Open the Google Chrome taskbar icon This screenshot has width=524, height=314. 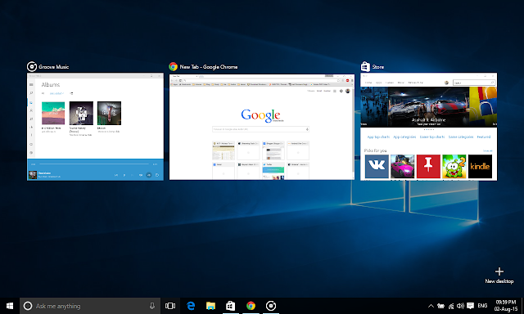[251, 306]
